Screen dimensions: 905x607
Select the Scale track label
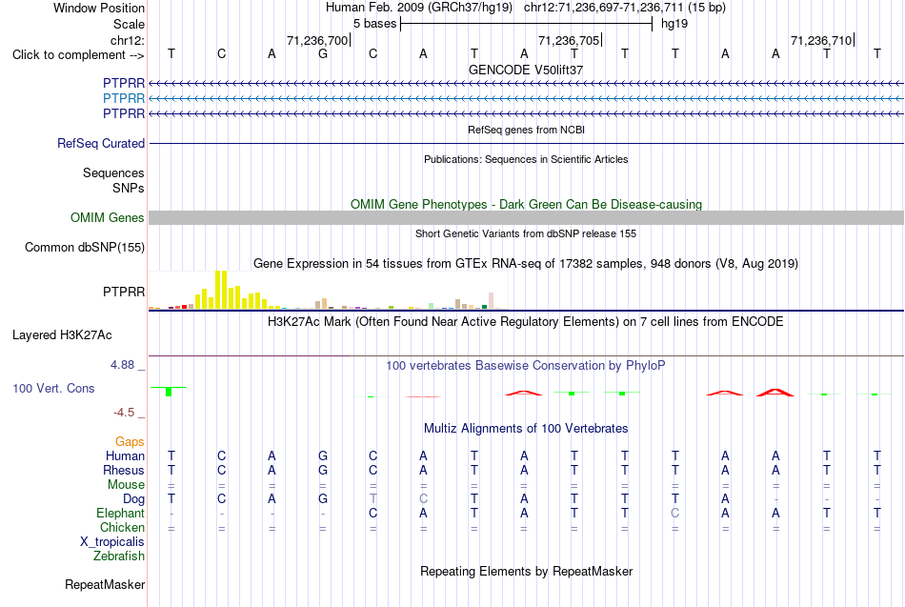point(129,24)
